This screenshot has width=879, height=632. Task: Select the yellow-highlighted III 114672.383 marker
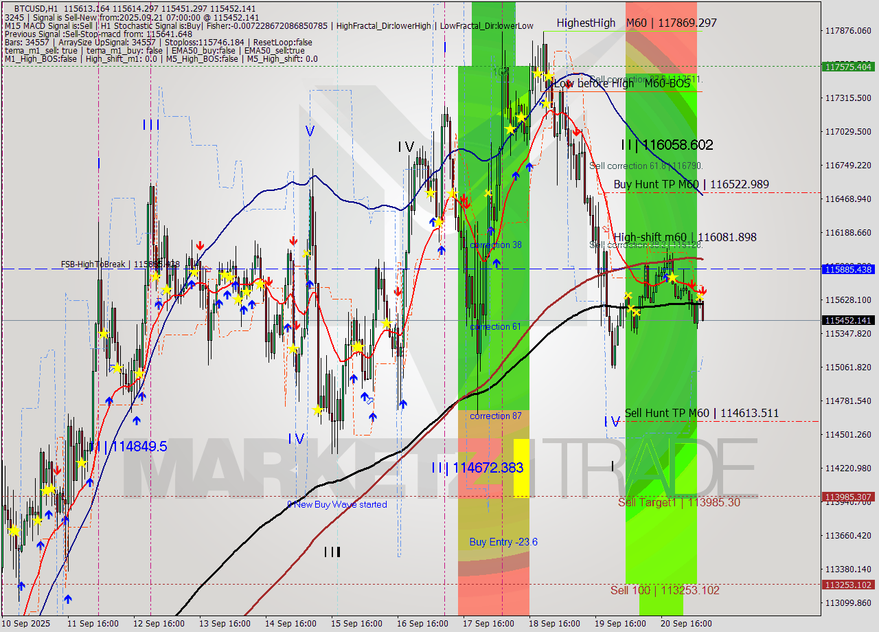pyautogui.click(x=477, y=469)
